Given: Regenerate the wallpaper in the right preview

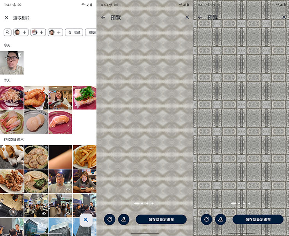Looking at the screenshot, I should [207, 220].
